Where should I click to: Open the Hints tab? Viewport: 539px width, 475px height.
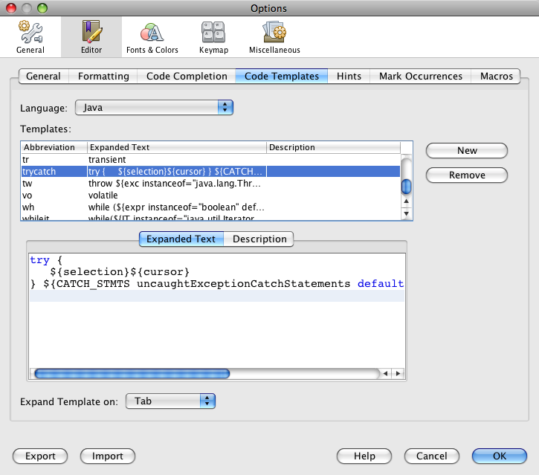pyautogui.click(x=349, y=76)
